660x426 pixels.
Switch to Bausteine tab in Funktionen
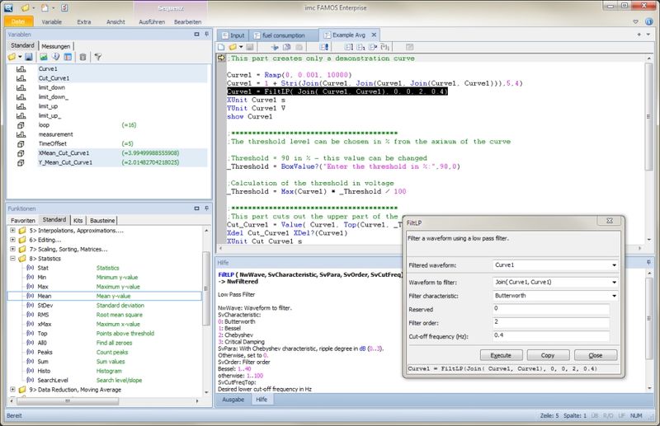(102, 220)
